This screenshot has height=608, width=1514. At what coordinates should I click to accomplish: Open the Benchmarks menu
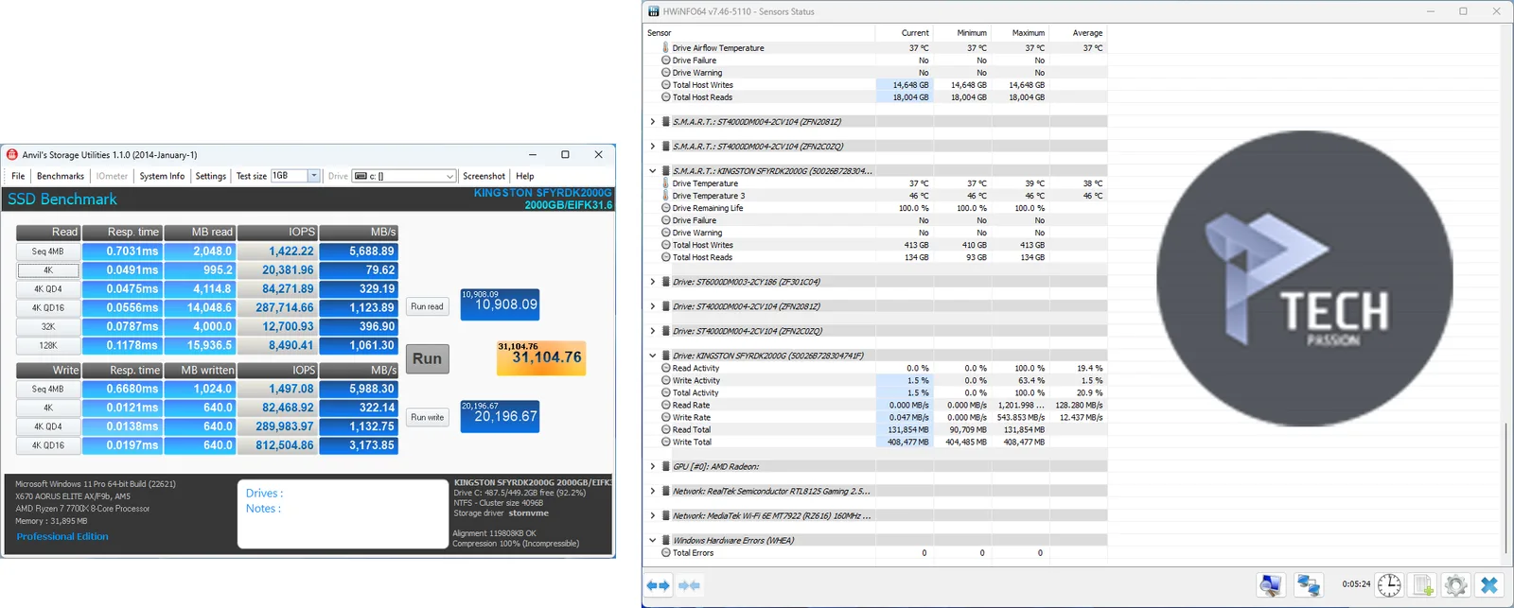(61, 176)
